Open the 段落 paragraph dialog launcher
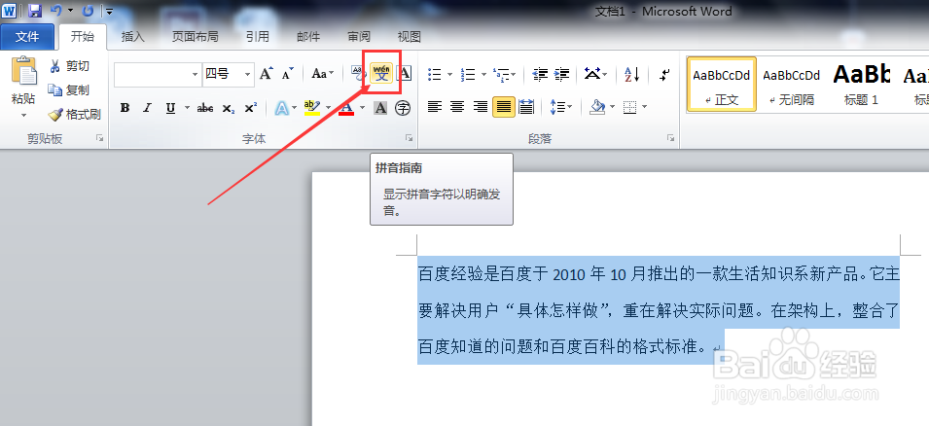Image resolution: width=929 pixels, height=426 pixels. (x=670, y=138)
